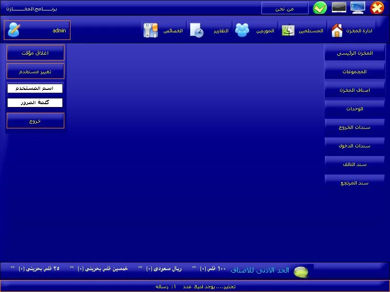390x292 pixels.
Task: Open الموردين suppliers people icon
Action: [x=242, y=30]
